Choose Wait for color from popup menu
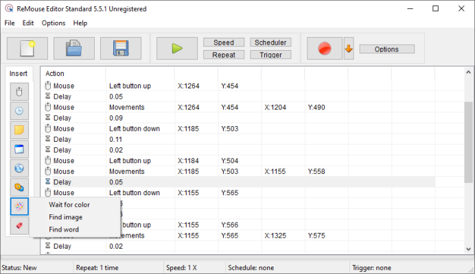The height and width of the screenshot is (274, 475). point(69,205)
